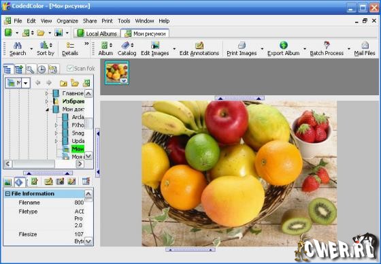Image resolution: width=381 pixels, height=264 pixels.
Task: Toggle the Scan folder checkbox
Action: tap(70, 68)
